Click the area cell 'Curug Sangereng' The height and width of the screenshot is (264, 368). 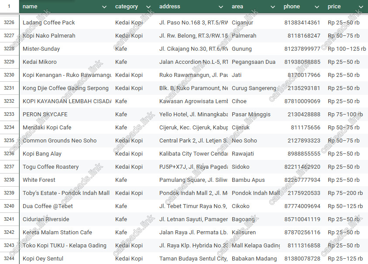(x=255, y=88)
